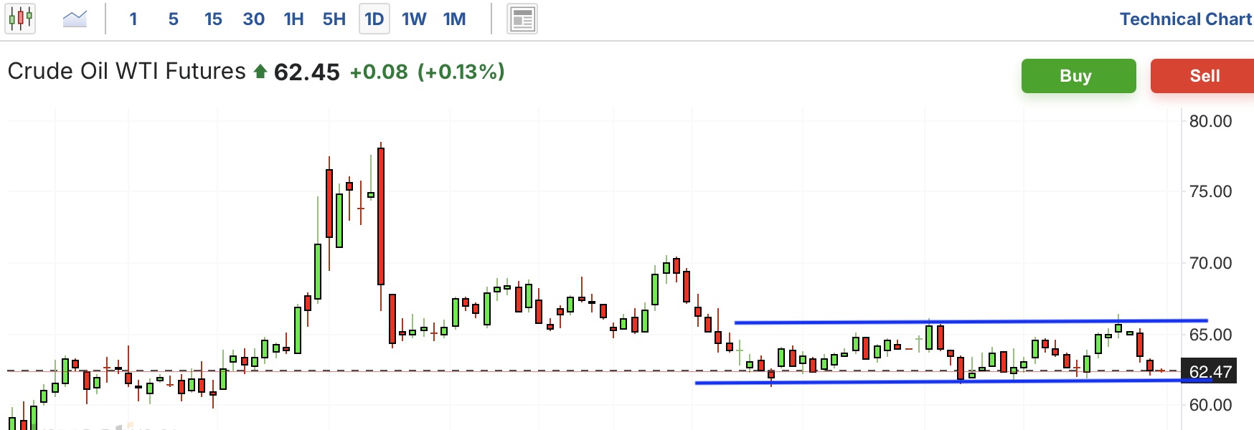
Task: Select the 30 minute timeframe
Action: click(253, 19)
